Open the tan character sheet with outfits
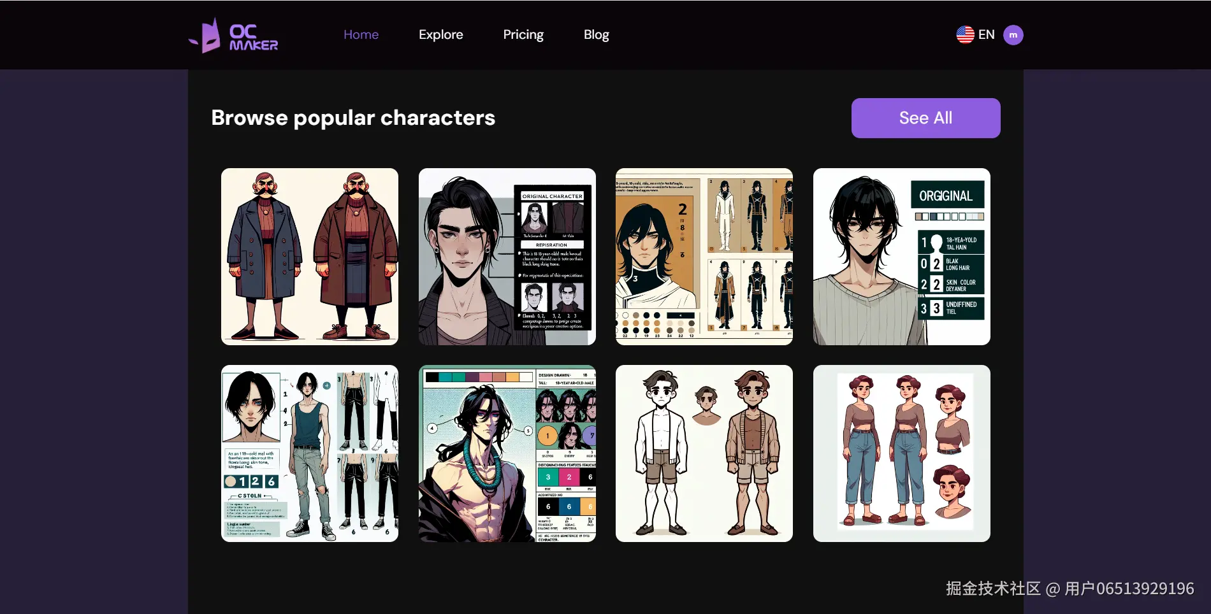This screenshot has height=614, width=1211. (704, 257)
